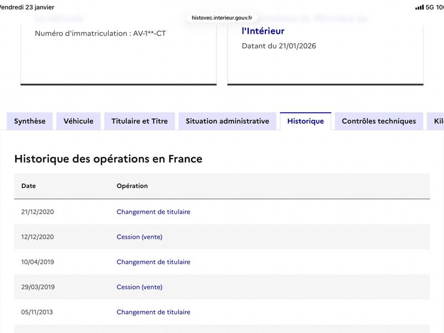Image resolution: width=444 pixels, height=333 pixels.
Task: Click the Historique des opérations en France heading
Action: point(108,159)
